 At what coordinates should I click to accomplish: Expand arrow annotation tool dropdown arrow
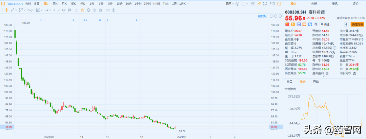59,10
